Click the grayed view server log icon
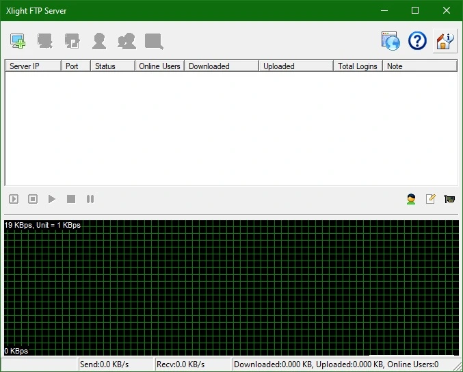Image resolution: width=463 pixels, height=372 pixels. tap(154, 41)
